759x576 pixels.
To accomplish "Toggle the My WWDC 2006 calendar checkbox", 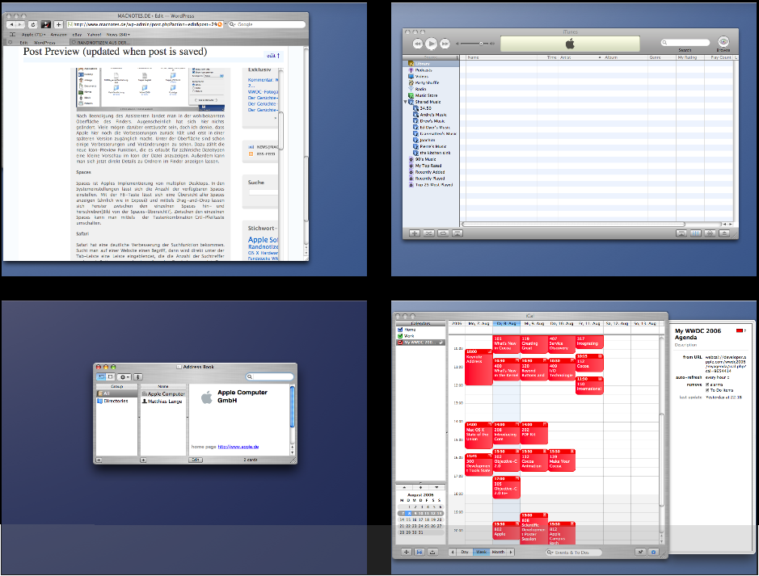I will [x=400, y=342].
